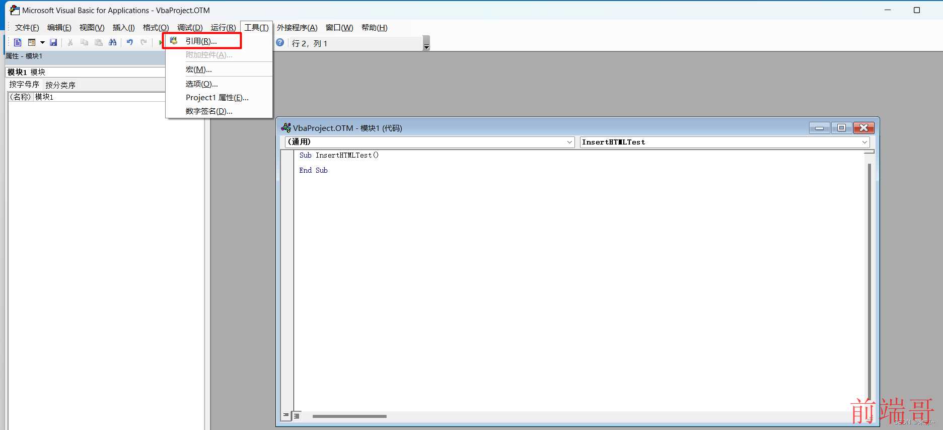943x430 pixels.
Task: Open help with the blue question icon
Action: 280,43
